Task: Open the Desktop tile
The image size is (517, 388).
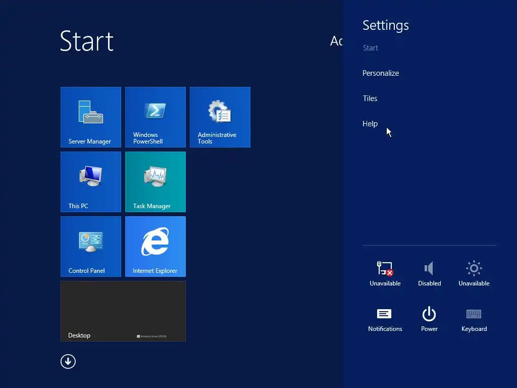Action: pyautogui.click(x=123, y=311)
